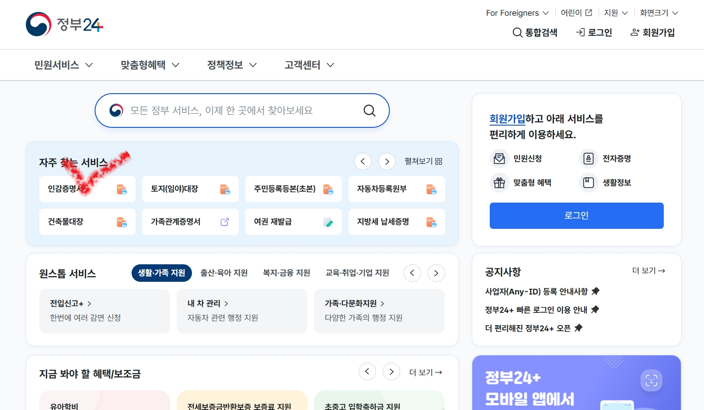
Task: Open the 정책정보 menu
Action: [x=232, y=65]
